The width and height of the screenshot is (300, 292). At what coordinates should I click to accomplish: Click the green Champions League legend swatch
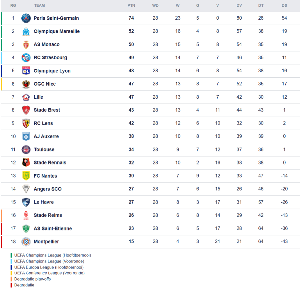point(11,255)
